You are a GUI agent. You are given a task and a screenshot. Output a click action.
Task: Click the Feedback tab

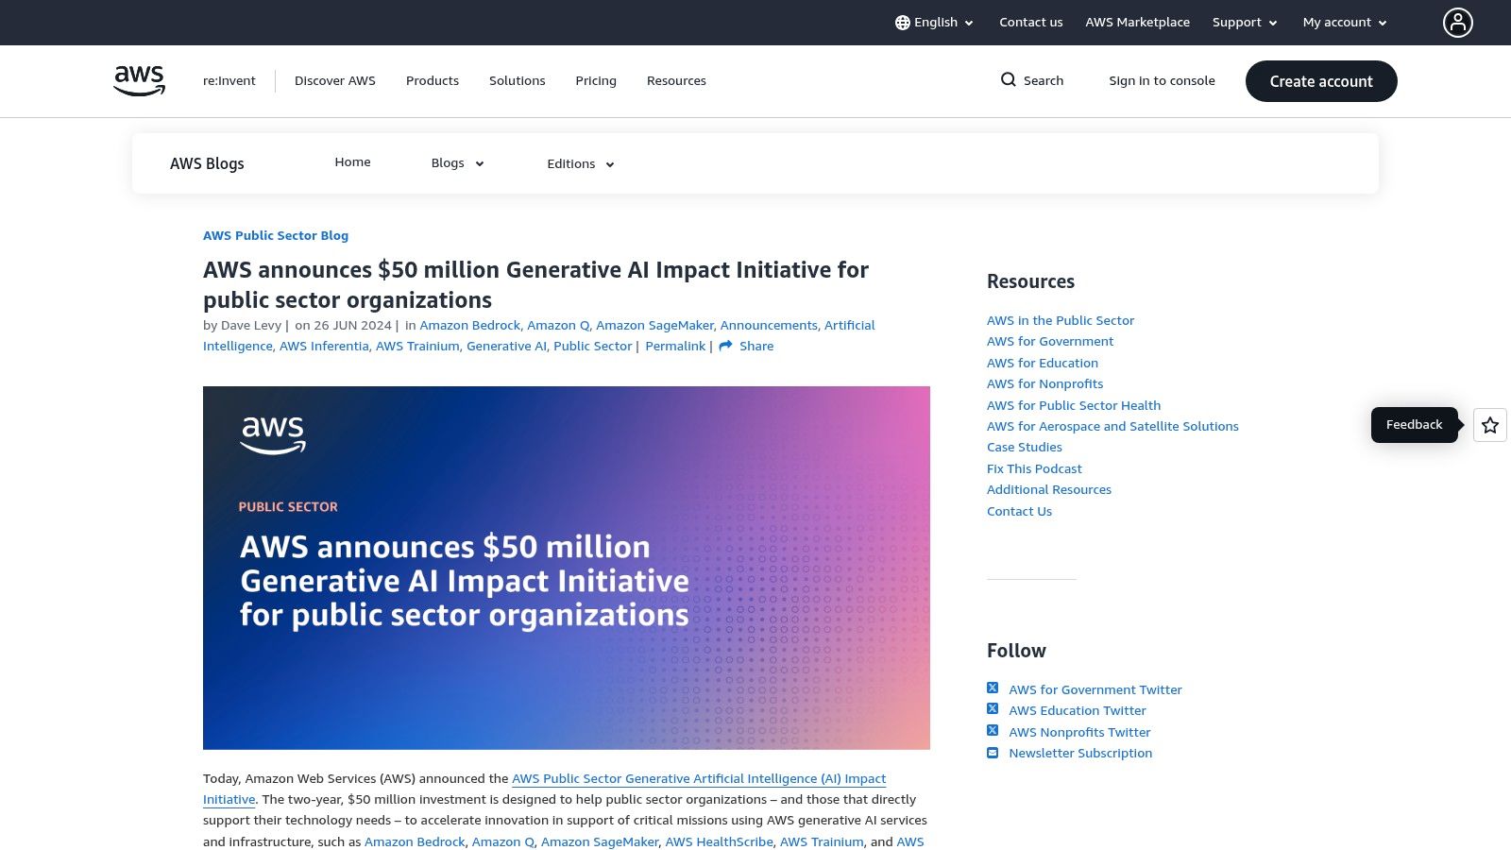pyautogui.click(x=1414, y=424)
